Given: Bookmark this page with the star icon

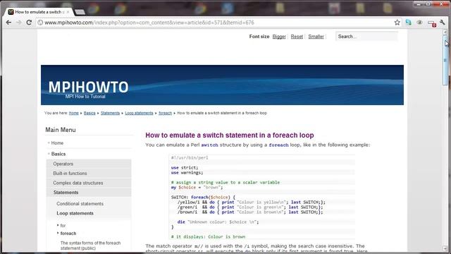Looking at the screenshot, I should (x=397, y=23).
